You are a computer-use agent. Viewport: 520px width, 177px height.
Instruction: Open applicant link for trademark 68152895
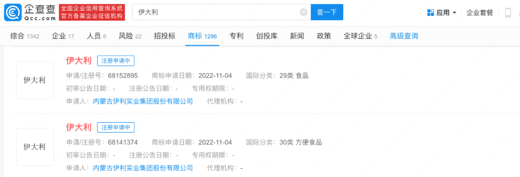(x=143, y=101)
